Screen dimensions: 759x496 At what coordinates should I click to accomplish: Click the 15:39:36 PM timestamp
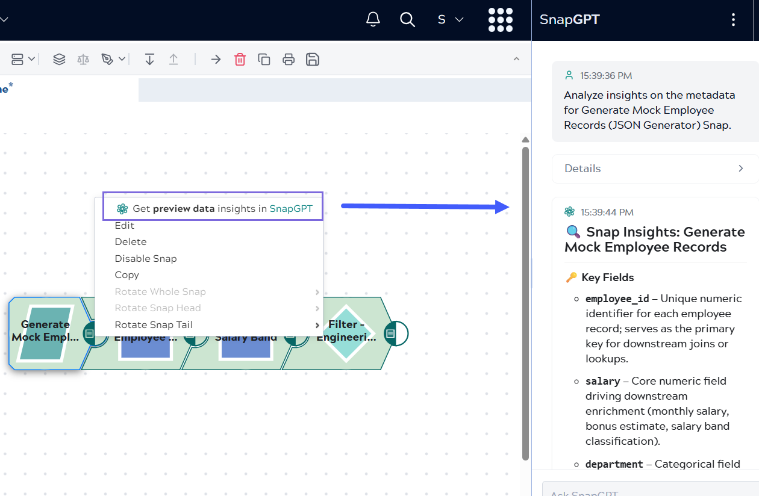606,76
